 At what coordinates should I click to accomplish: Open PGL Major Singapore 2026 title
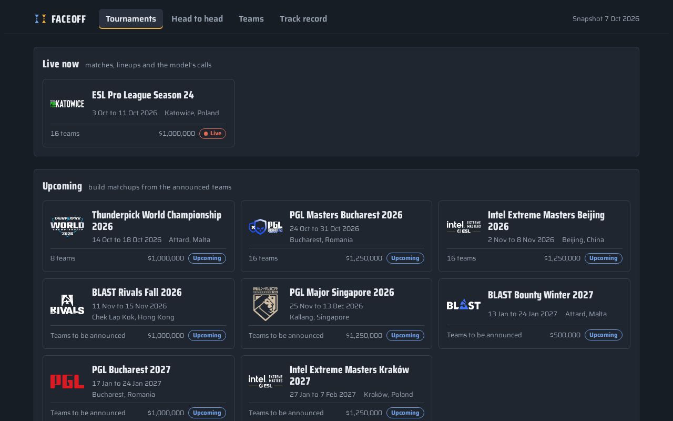(x=342, y=292)
